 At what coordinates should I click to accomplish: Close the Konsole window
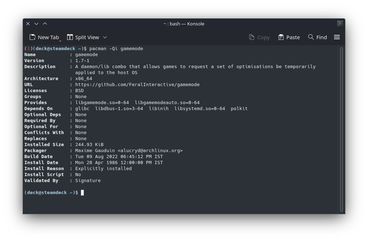(28, 24)
